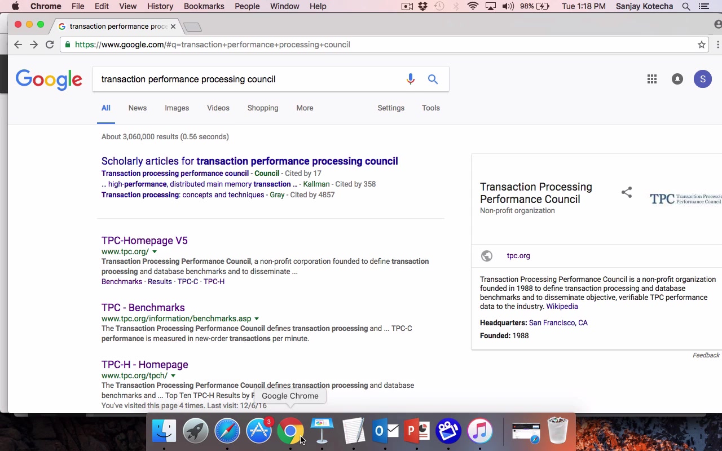722x451 pixels.
Task: Bookmark this page with the star icon
Action: coord(702,45)
